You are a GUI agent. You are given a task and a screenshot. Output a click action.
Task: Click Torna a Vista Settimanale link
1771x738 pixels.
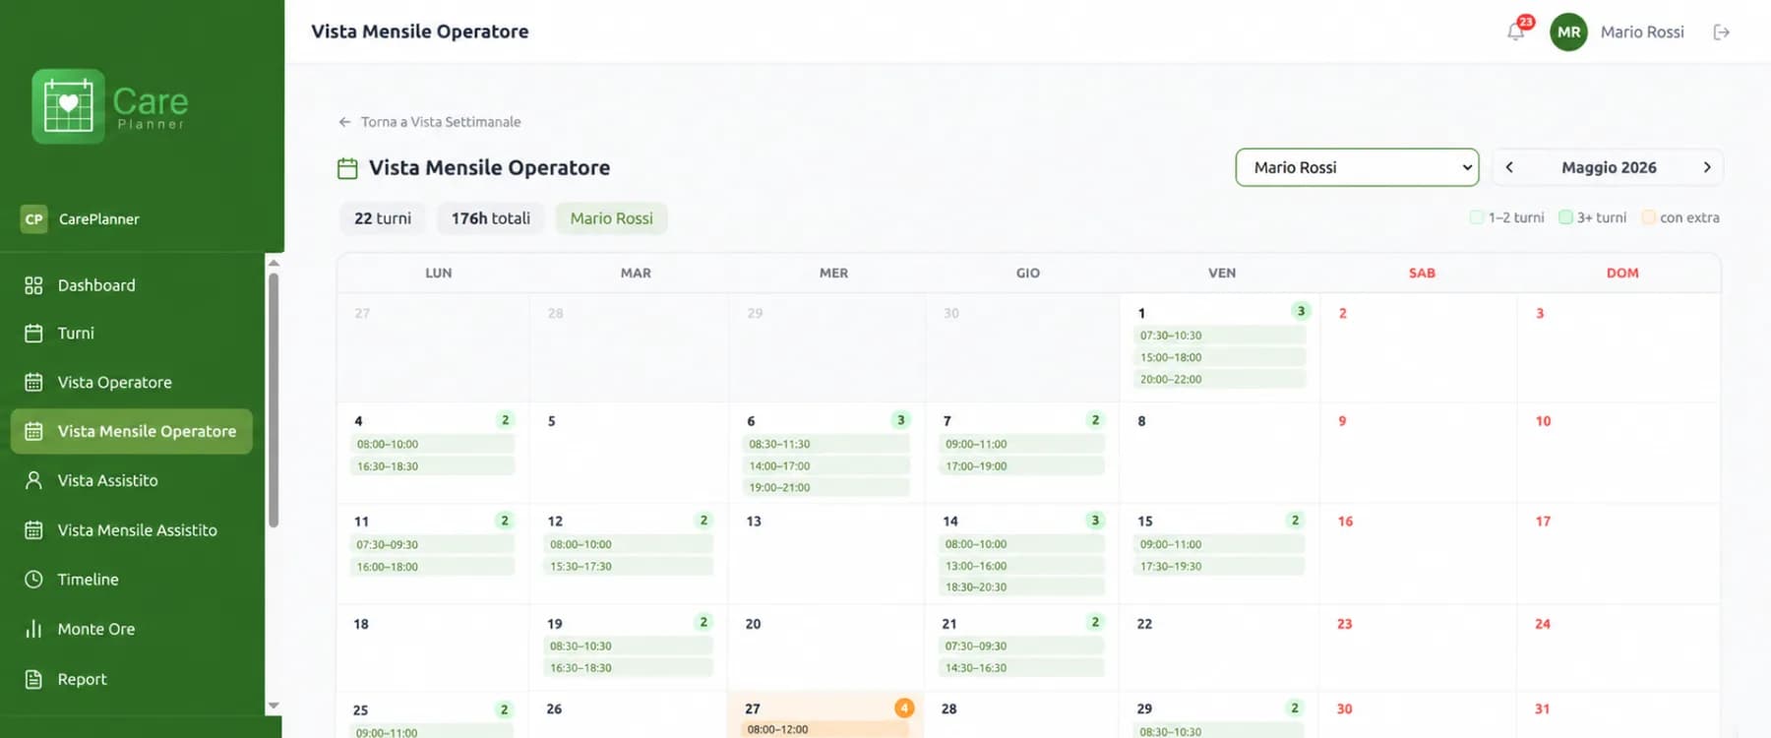coord(430,122)
